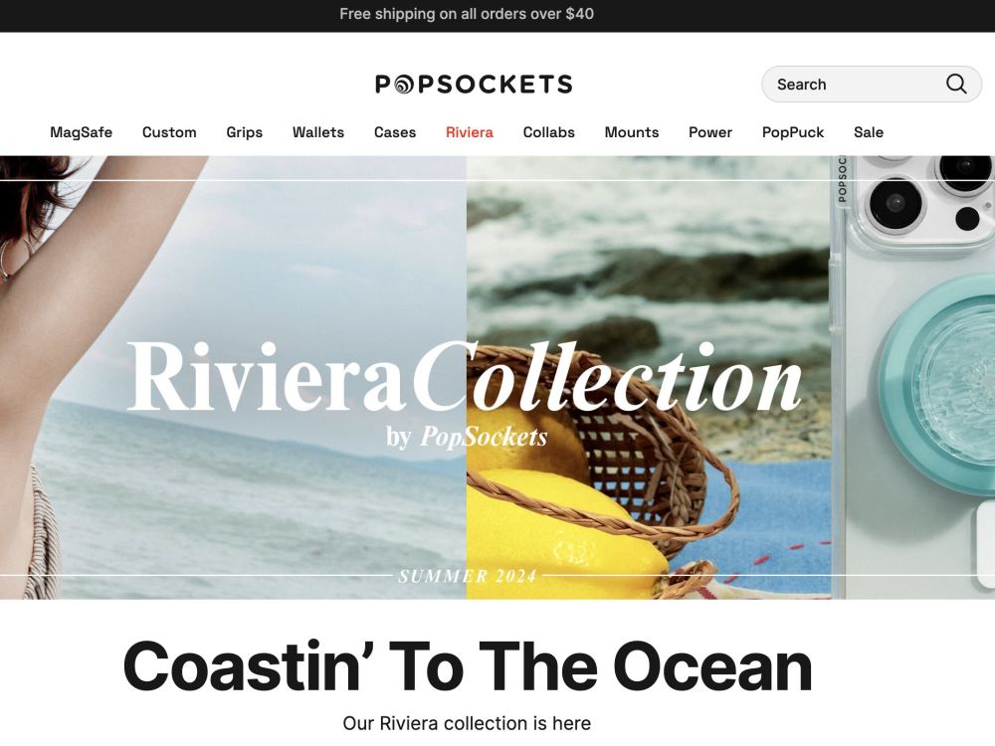Open the Wallets category
995x746 pixels.
coord(318,132)
